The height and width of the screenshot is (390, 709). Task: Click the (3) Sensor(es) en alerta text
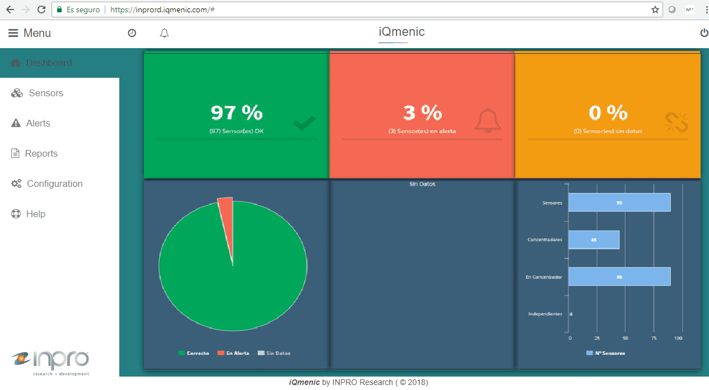(x=422, y=131)
